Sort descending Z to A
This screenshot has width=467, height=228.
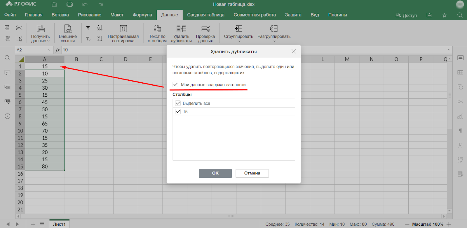[x=100, y=38]
